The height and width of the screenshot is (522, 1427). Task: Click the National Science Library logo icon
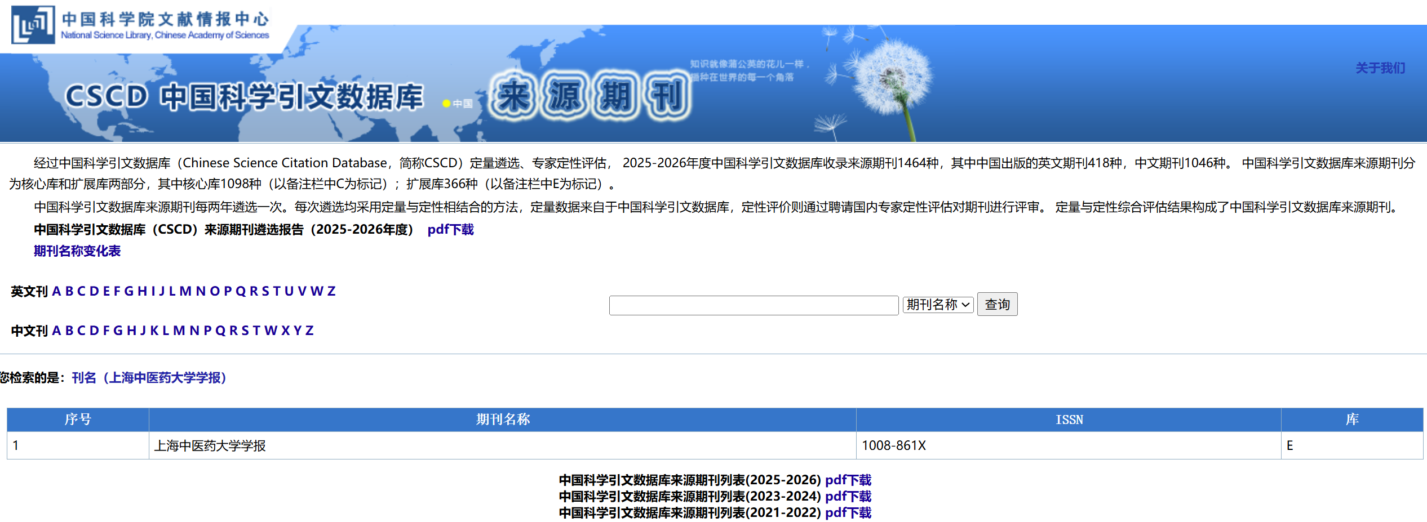[x=33, y=25]
